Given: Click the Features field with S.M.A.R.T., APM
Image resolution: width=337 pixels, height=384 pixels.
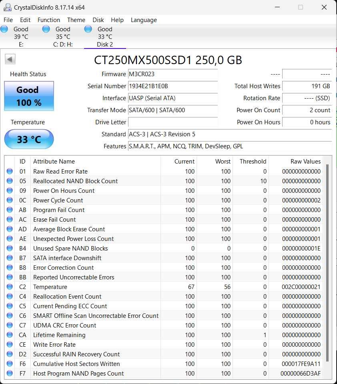Looking at the screenshot, I should (x=230, y=146).
